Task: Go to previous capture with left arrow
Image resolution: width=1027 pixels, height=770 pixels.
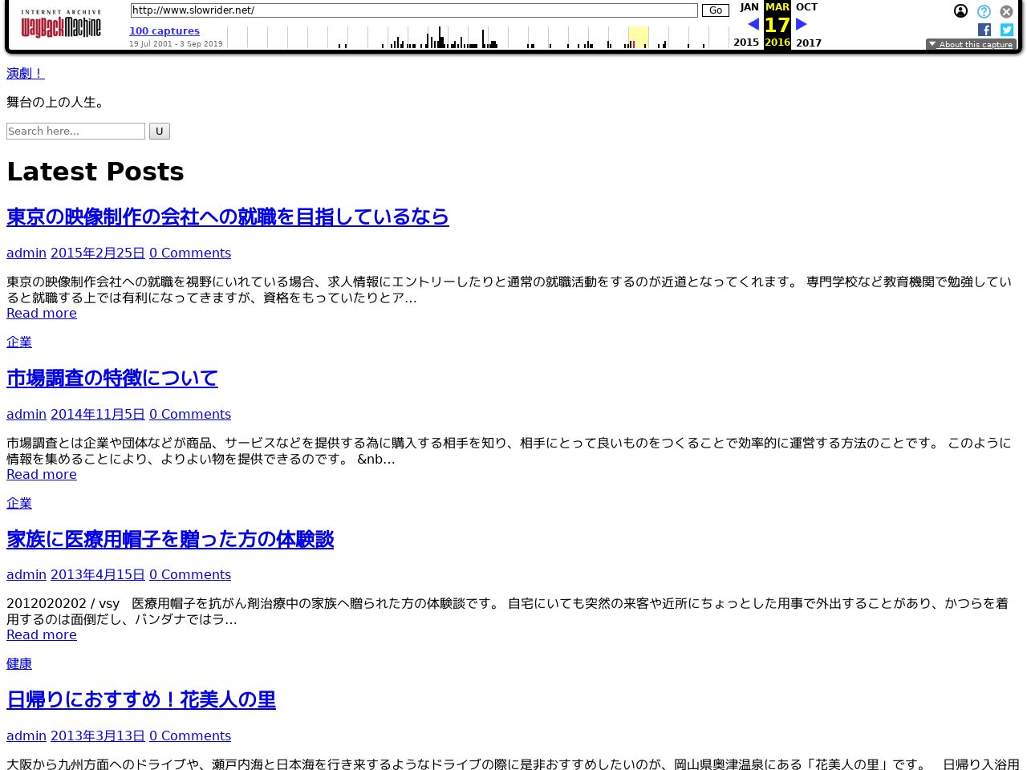Action: click(753, 24)
